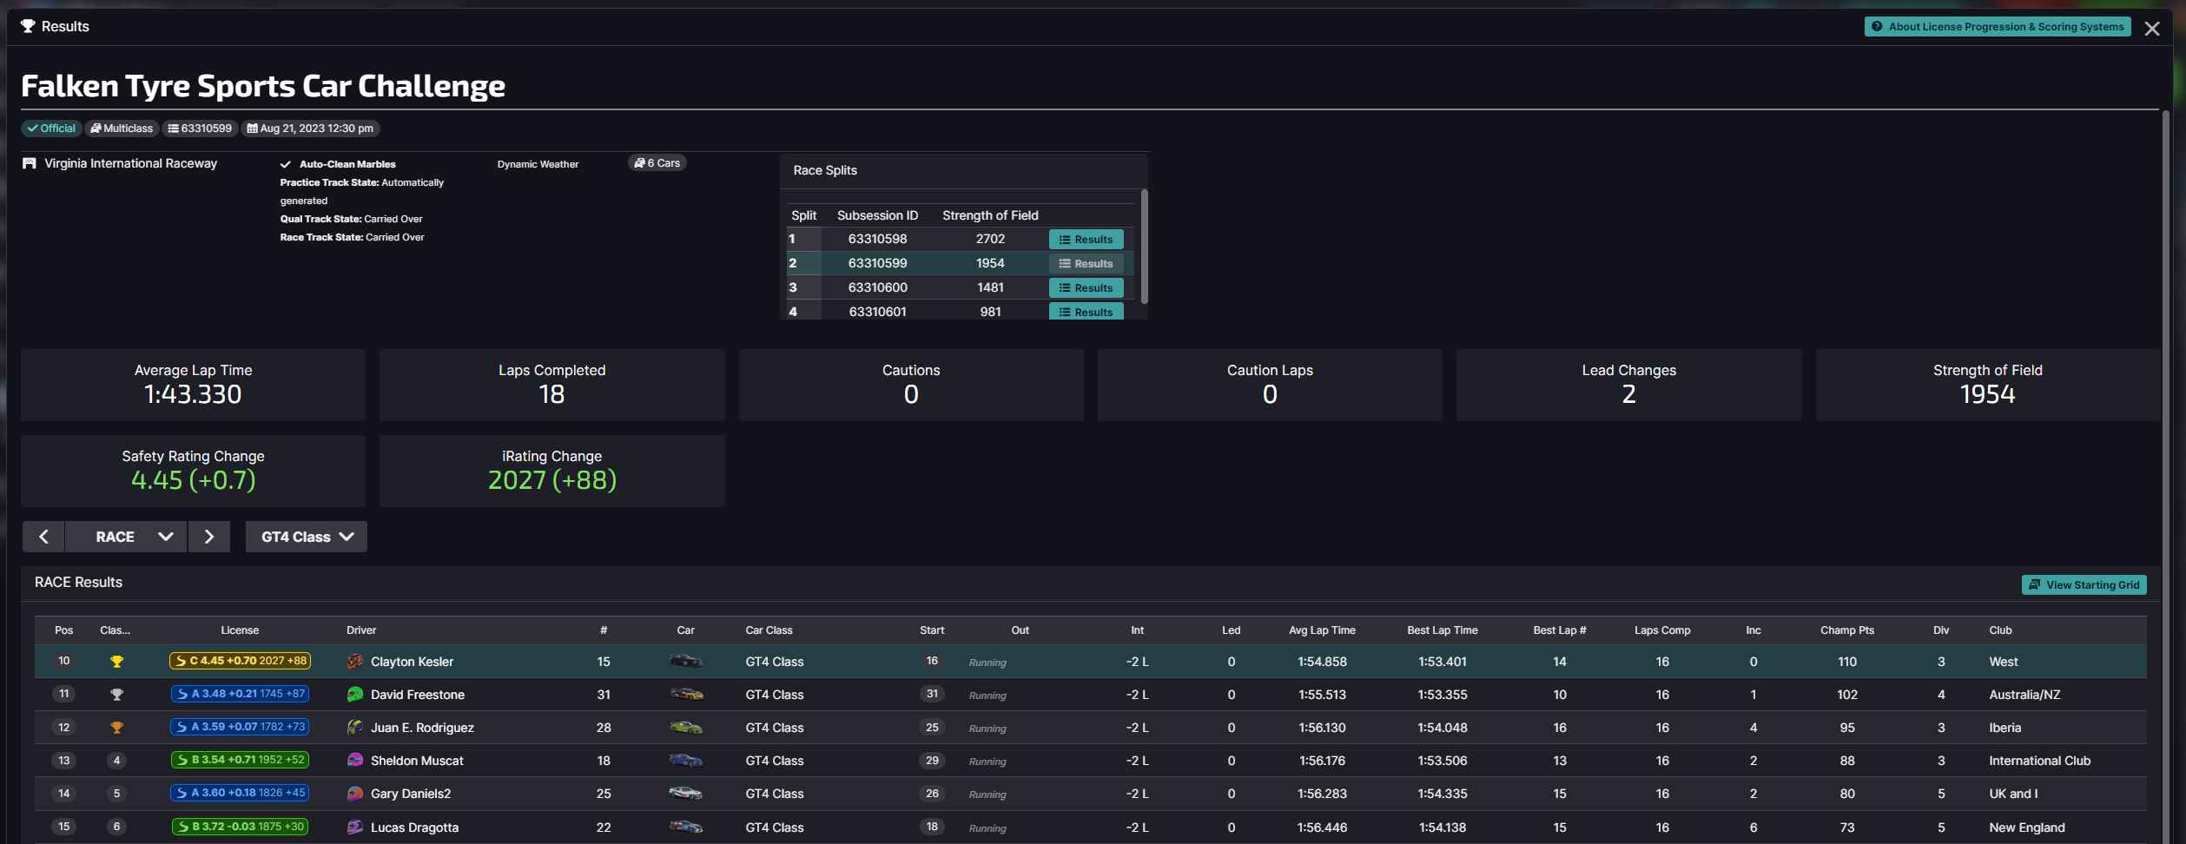Viewport: 2186px width, 844px height.
Task: Sort by the Driver column header
Action: (x=361, y=630)
